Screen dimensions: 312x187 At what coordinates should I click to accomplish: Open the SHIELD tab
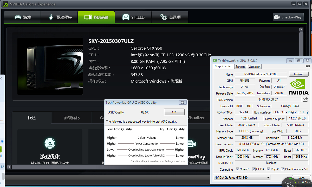click(133, 17)
